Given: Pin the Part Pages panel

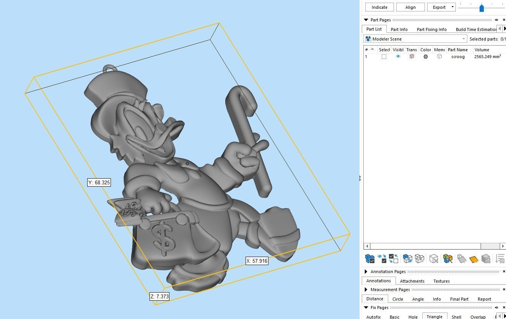Looking at the screenshot, I should point(496,20).
